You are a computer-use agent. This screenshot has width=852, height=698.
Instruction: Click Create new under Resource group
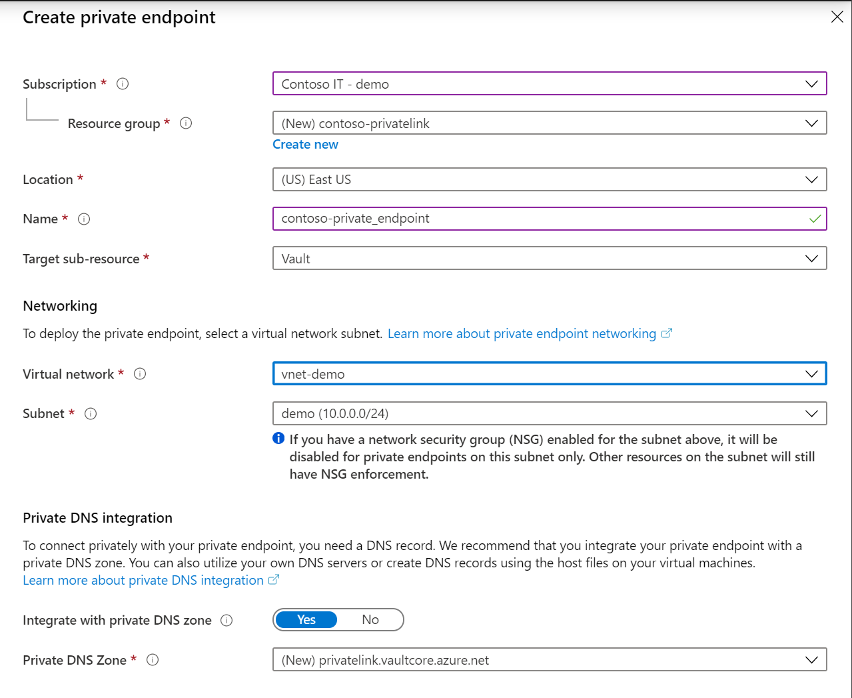click(x=305, y=144)
